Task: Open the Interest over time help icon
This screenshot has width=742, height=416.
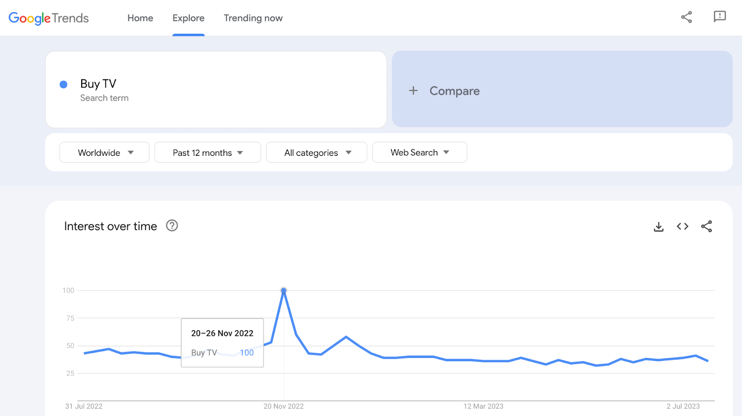Action: pyautogui.click(x=172, y=226)
